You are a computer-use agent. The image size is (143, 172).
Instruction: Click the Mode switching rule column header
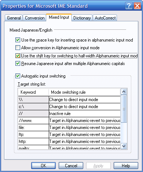click(84, 92)
